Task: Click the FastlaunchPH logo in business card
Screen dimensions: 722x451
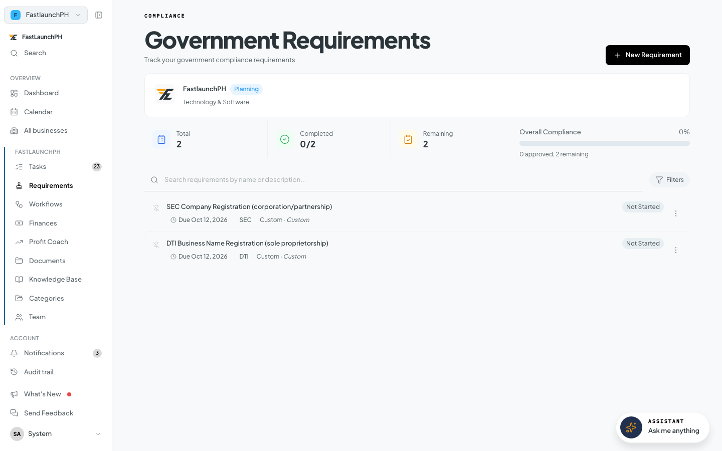Action: tap(165, 94)
